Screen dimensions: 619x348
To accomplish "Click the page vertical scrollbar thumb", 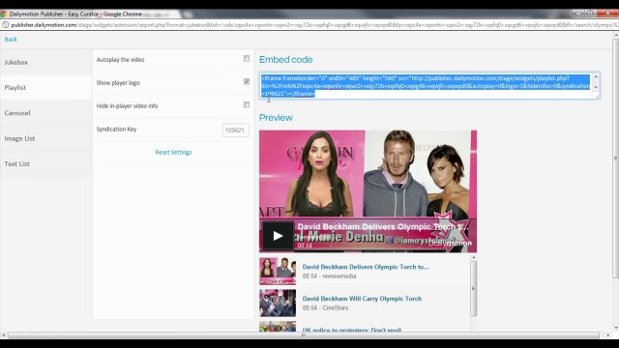I will click(615, 158).
